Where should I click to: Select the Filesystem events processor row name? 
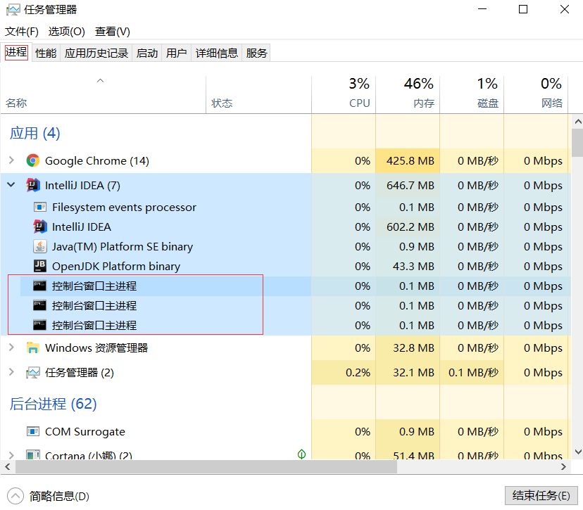coord(124,208)
